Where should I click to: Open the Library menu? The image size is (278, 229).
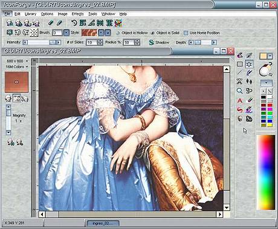30,14
